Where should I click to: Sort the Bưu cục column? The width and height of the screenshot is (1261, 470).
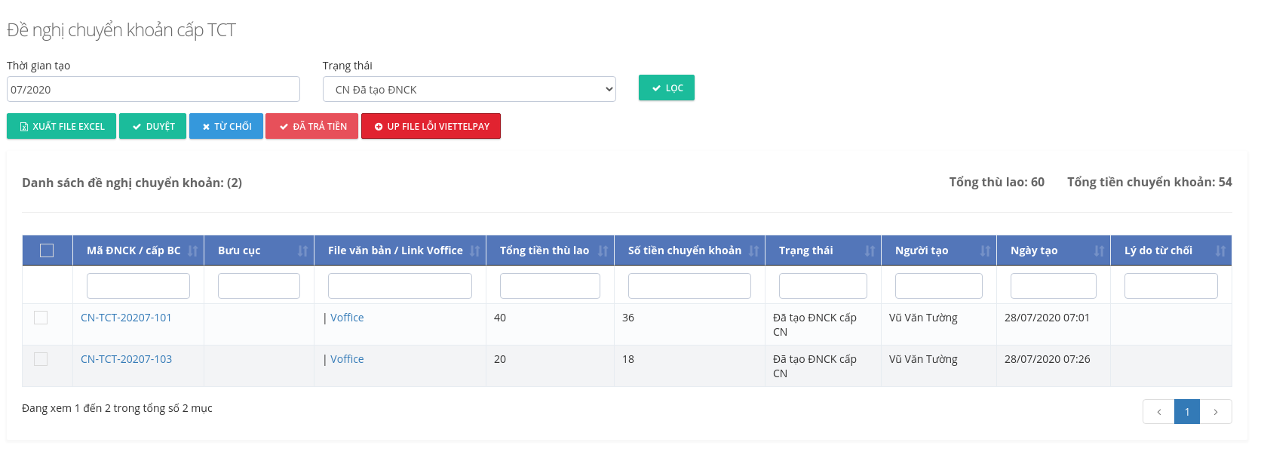[302, 251]
